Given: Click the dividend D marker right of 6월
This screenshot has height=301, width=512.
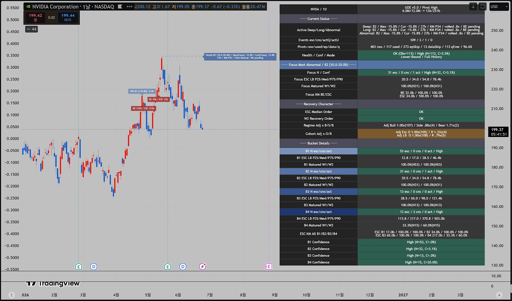Looking at the screenshot, I should pos(183,266).
